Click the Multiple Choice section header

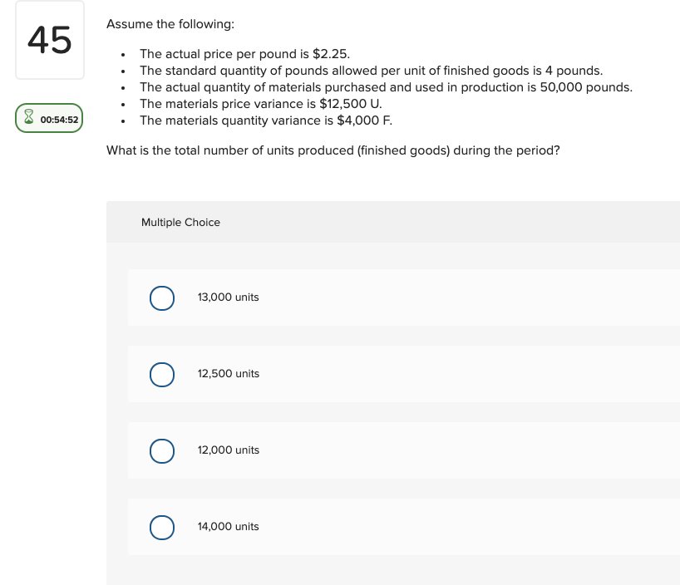[180, 222]
